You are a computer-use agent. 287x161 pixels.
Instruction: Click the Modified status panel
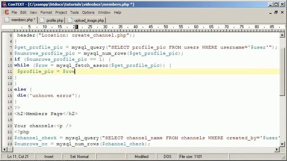click(x=142, y=157)
